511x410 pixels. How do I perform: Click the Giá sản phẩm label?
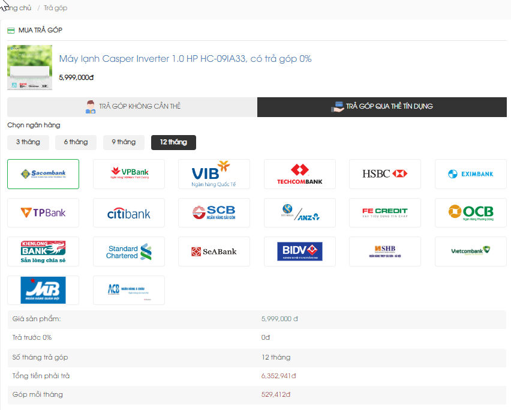37,319
